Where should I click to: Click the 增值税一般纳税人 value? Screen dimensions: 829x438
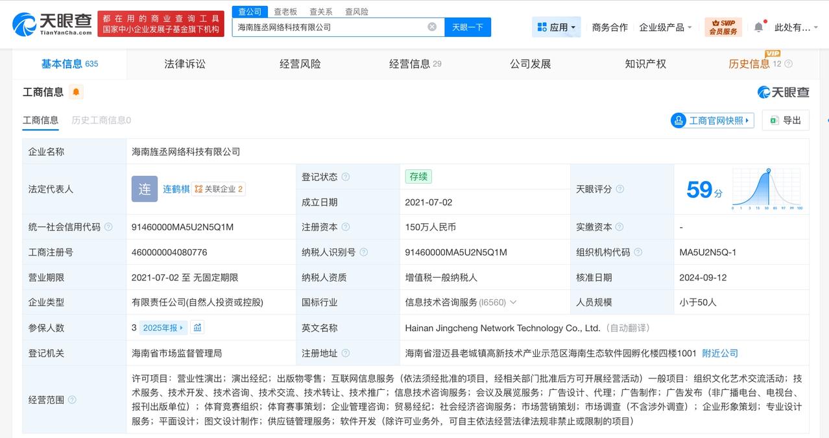pyautogui.click(x=441, y=277)
